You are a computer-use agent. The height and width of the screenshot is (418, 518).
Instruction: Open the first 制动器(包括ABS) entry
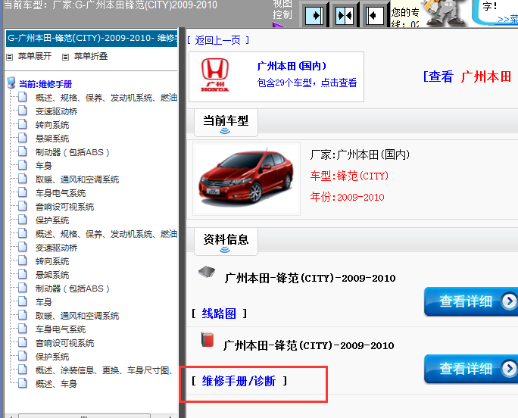click(x=73, y=152)
